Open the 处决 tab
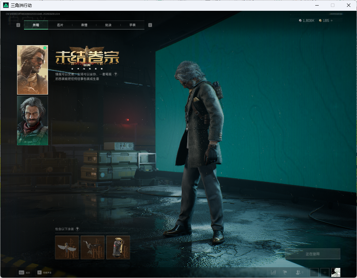 pyautogui.click(x=108, y=25)
